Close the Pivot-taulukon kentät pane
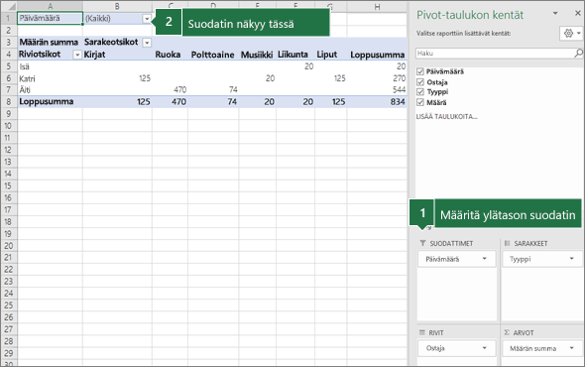This screenshot has height=367, width=585. click(577, 13)
